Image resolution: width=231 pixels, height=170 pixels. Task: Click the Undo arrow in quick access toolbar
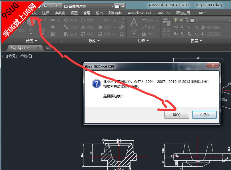pyautogui.click(x=45, y=6)
